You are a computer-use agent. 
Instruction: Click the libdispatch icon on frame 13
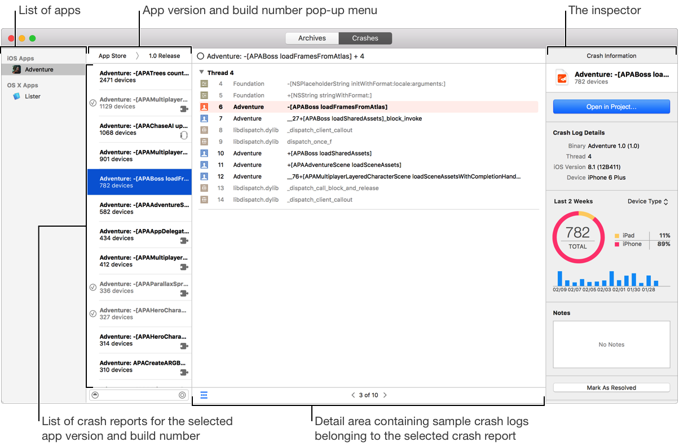coord(204,188)
